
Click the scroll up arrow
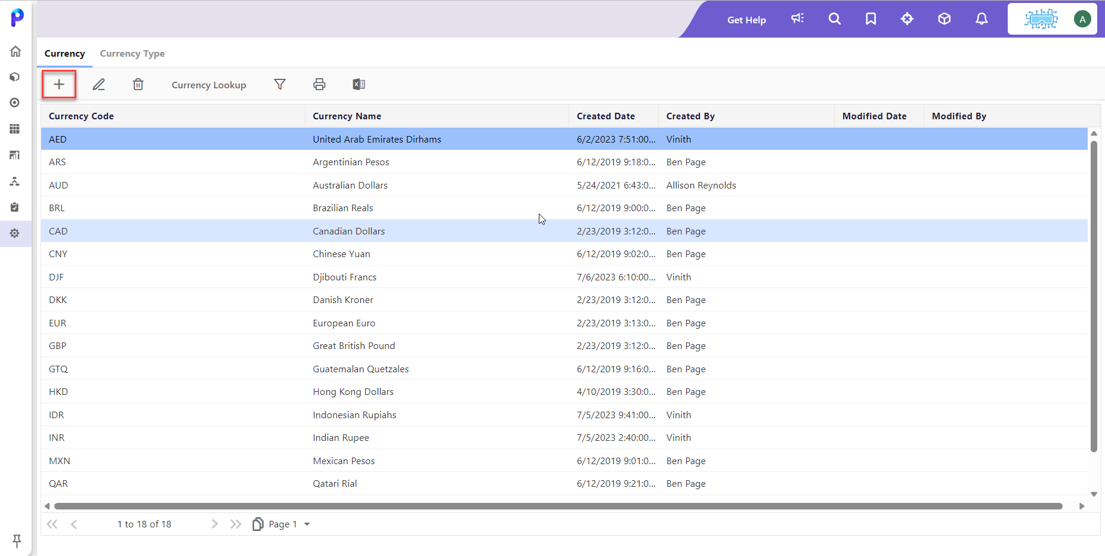(x=1094, y=133)
